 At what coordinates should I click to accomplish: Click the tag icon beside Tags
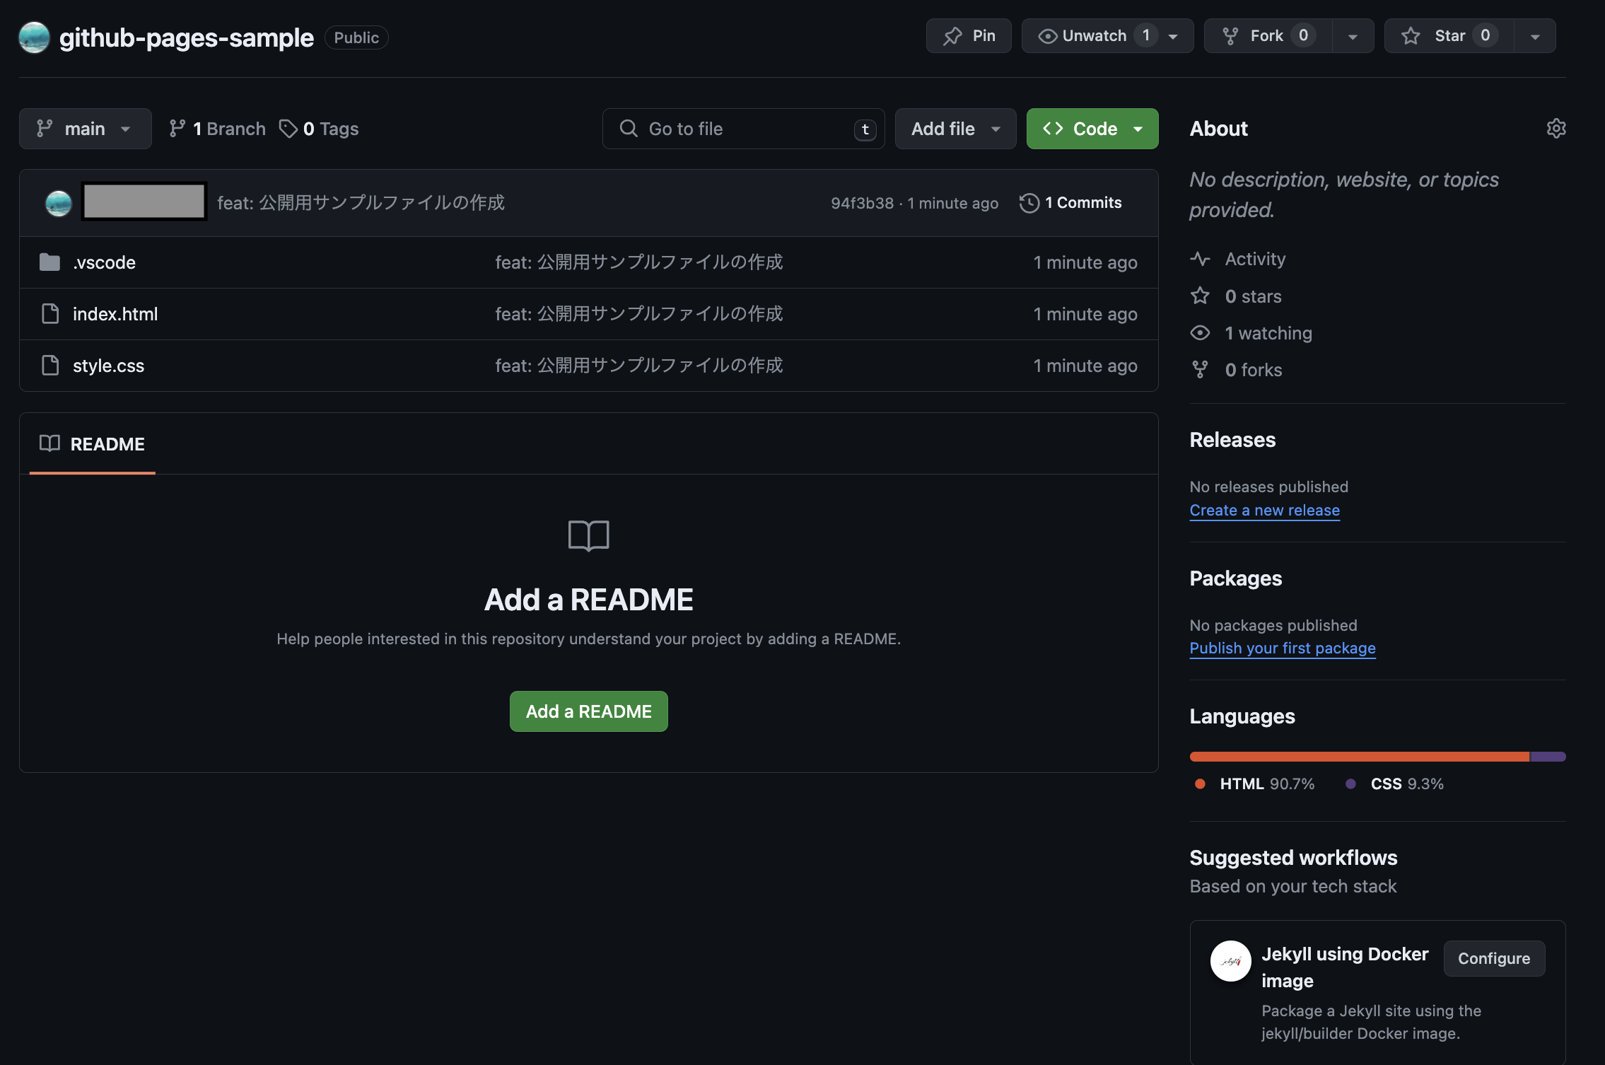coord(288,129)
